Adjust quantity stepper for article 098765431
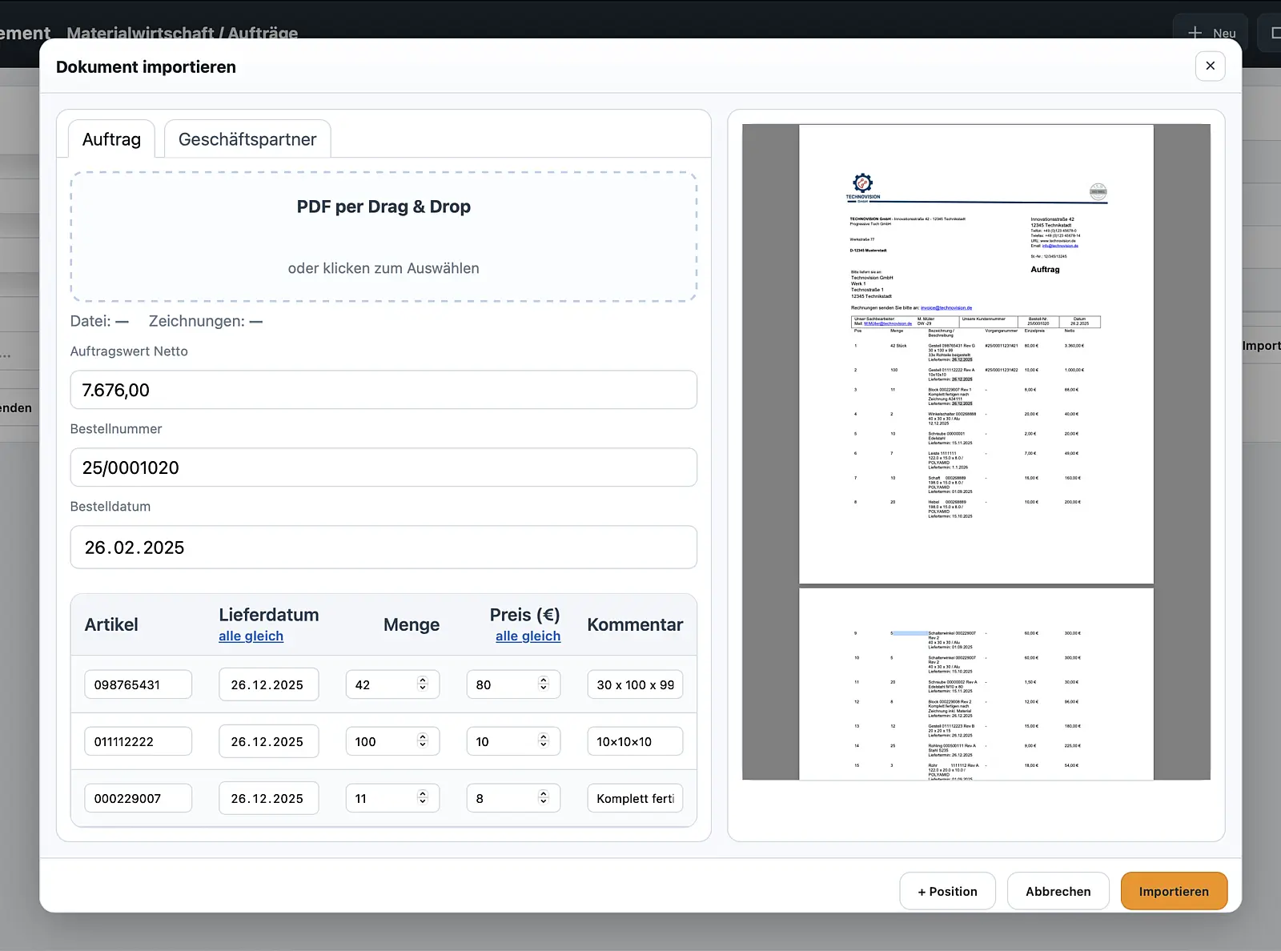The height and width of the screenshot is (951, 1281). click(x=423, y=684)
